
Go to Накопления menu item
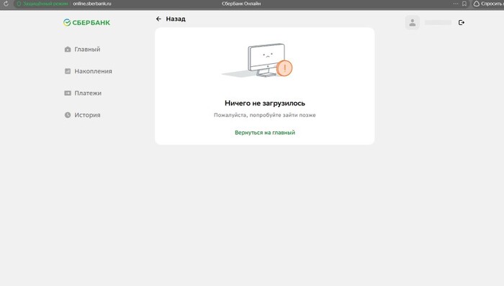[88, 71]
